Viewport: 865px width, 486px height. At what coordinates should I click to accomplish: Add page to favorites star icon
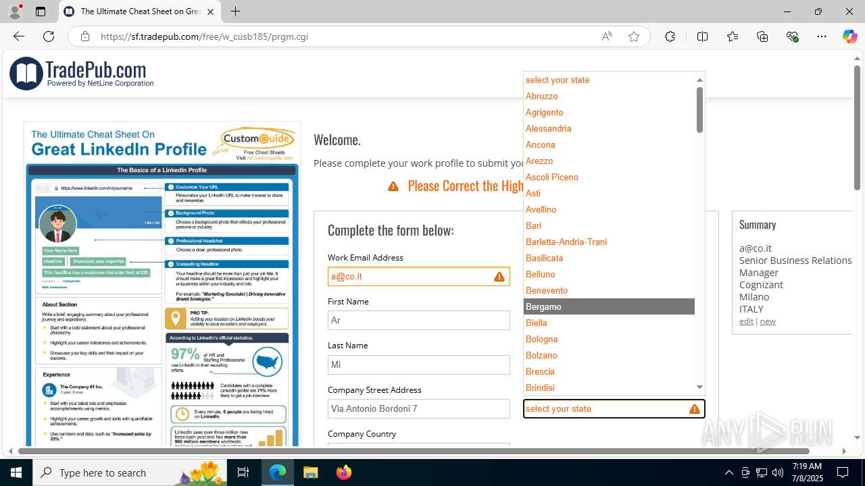click(x=634, y=36)
